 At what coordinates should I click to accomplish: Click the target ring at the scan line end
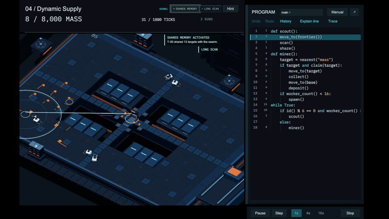click(25, 114)
